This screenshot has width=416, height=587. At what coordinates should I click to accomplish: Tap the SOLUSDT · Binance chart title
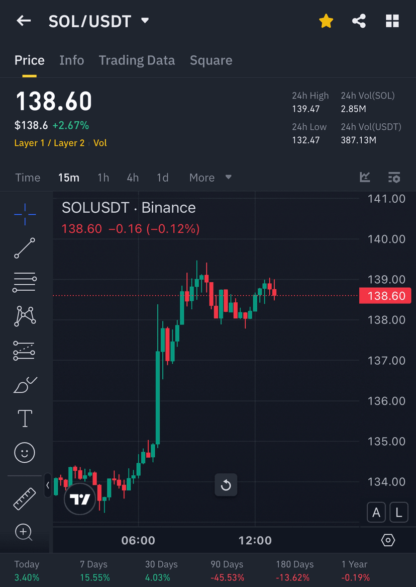click(x=129, y=208)
